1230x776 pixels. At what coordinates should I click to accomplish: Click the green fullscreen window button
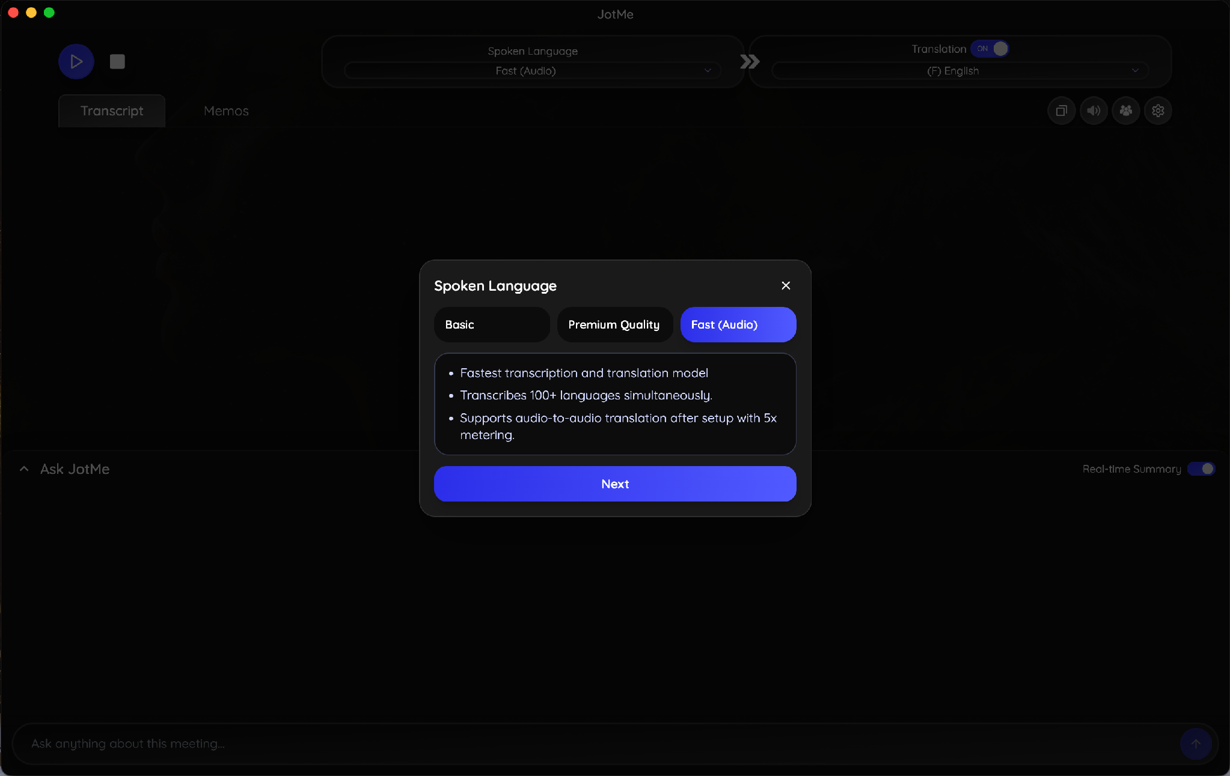click(x=49, y=13)
